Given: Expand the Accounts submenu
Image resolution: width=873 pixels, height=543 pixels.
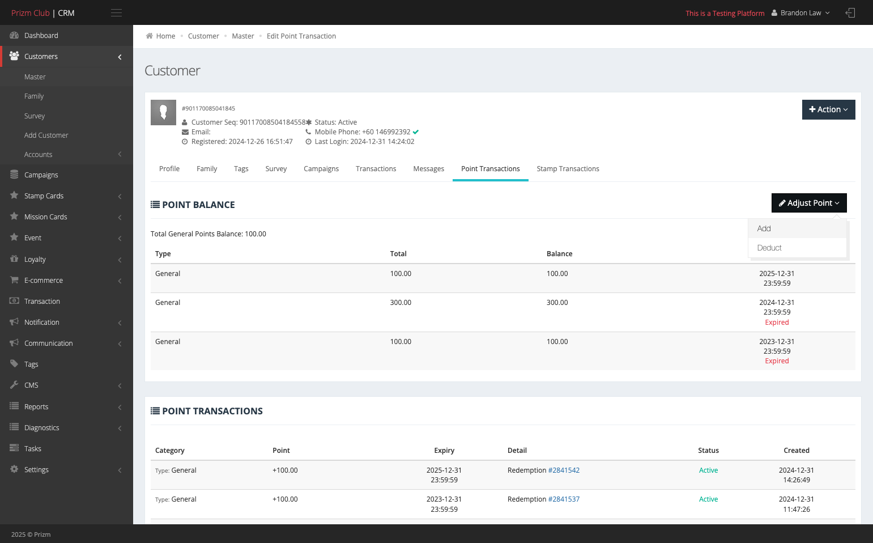Looking at the screenshot, I should tap(66, 154).
